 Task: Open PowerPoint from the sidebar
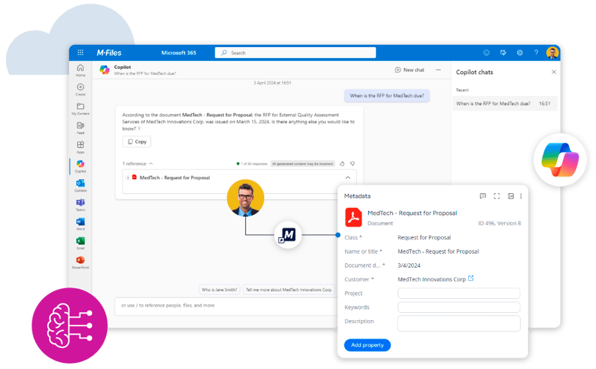80,261
